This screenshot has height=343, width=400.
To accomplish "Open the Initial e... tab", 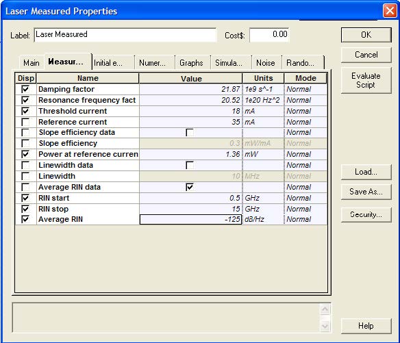I will pyautogui.click(x=113, y=63).
